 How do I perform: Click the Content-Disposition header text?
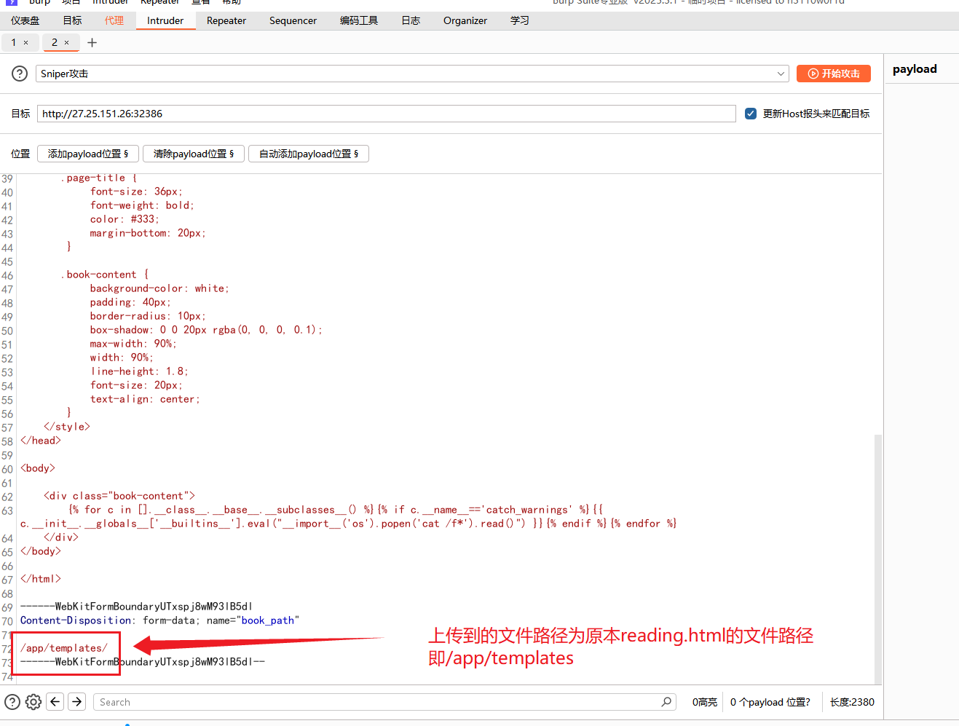[x=76, y=620]
